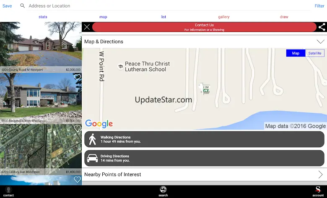This screenshot has width=327, height=198.
Task: Switch to the list tab
Action: 163,17
